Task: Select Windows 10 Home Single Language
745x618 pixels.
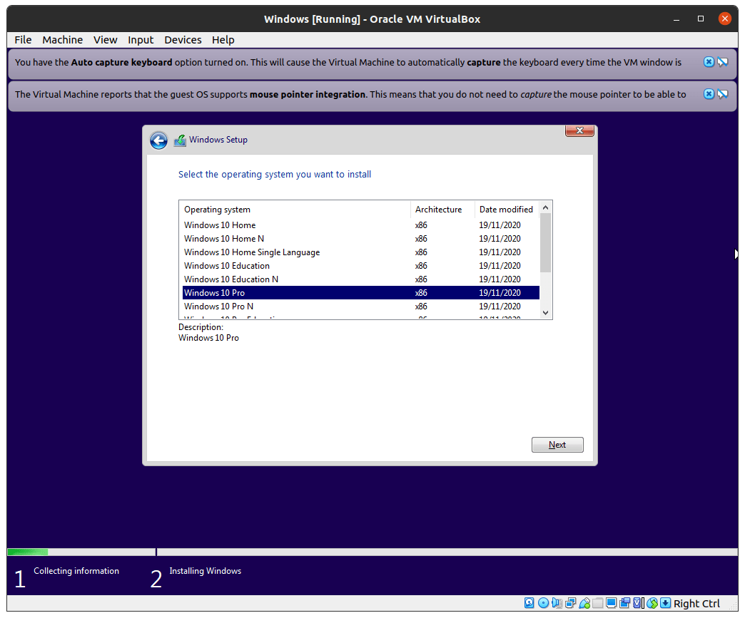Action: click(x=361, y=252)
